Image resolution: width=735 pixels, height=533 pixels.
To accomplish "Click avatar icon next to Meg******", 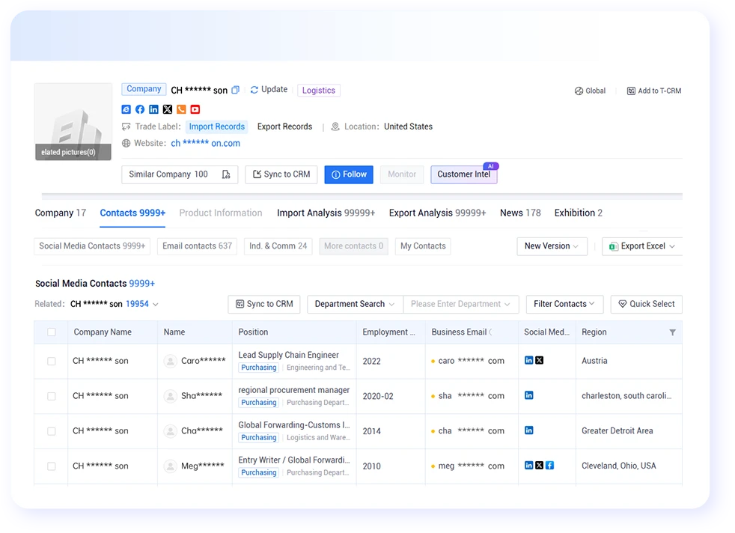I will tap(170, 466).
